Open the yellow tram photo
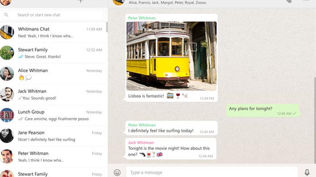The image size is (316, 177). pos(171,56)
